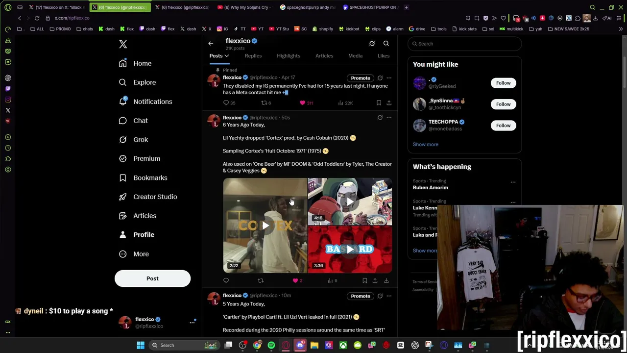This screenshot has width=627, height=353.
Task: Click the Post button
Action: pos(152,278)
